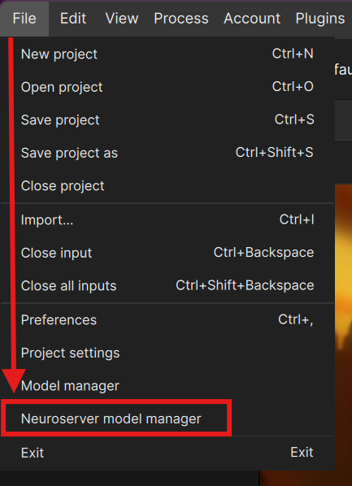
Task: Open the Process menu
Action: click(x=181, y=19)
